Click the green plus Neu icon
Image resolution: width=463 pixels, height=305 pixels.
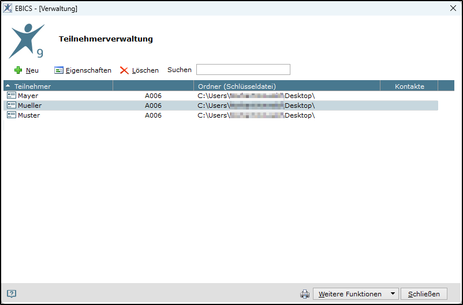pyautogui.click(x=18, y=70)
